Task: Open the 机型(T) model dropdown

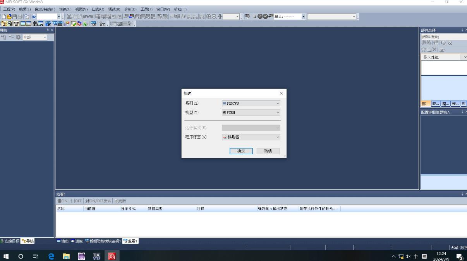Action: point(251,113)
